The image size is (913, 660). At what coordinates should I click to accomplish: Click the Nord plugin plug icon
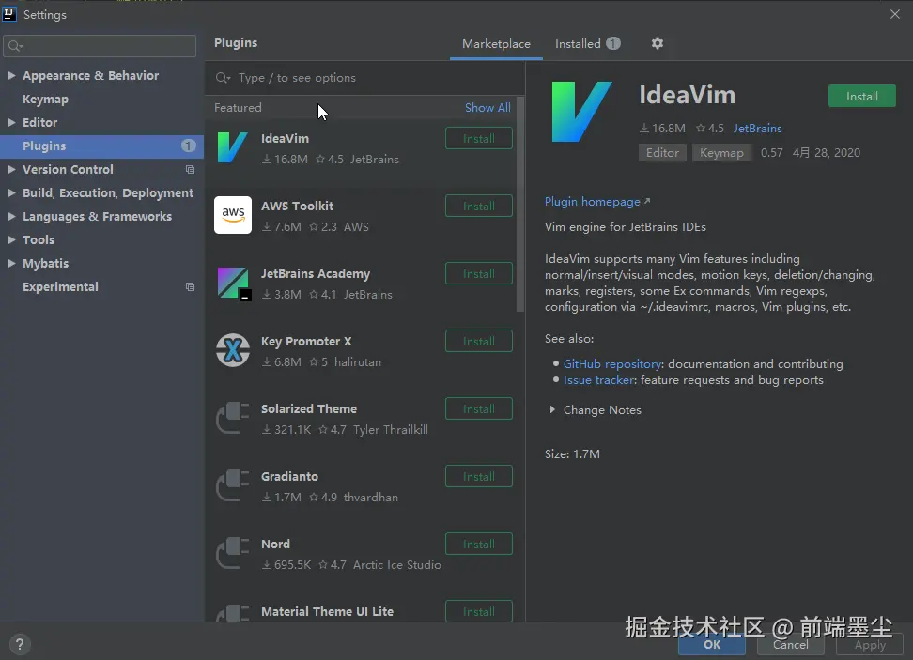click(233, 553)
